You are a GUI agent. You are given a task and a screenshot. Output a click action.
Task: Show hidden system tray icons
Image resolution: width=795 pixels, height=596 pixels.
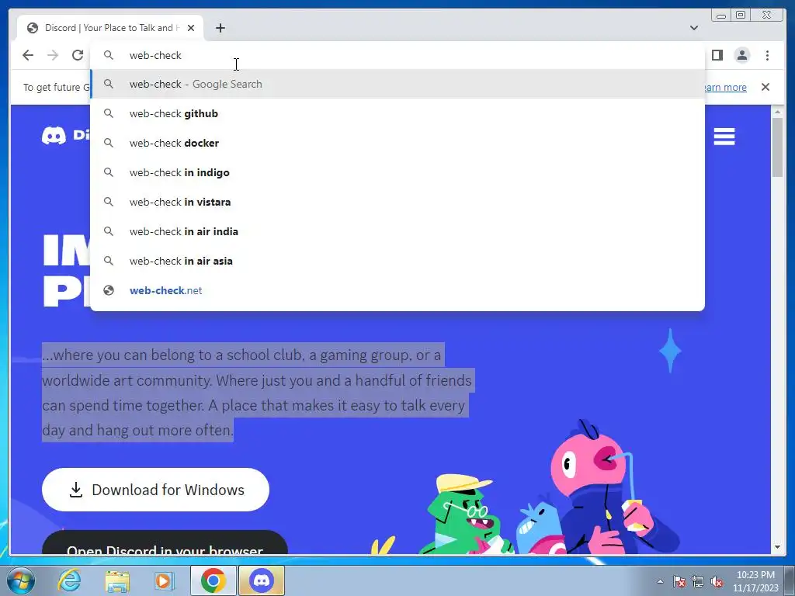[x=660, y=581]
